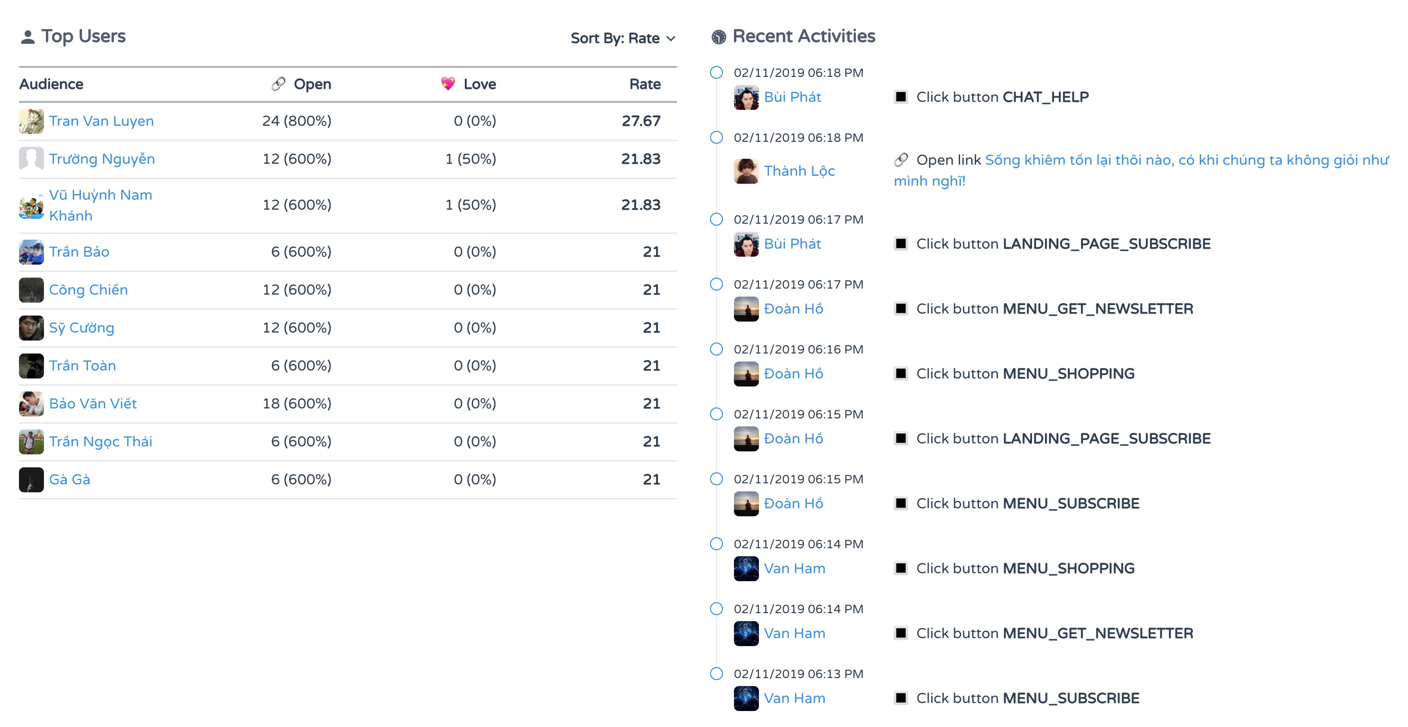This screenshot has width=1408, height=727.
Task: Click the Audience column header
Action: coord(51,84)
